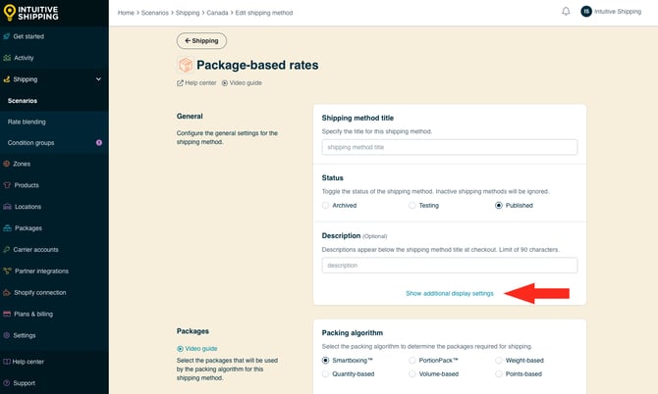Open Condition groups in sidebar

30,143
